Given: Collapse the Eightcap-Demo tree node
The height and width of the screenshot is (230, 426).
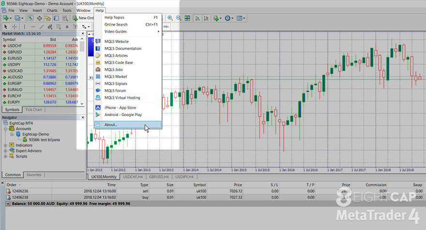Looking at the screenshot, I should click(12, 134).
